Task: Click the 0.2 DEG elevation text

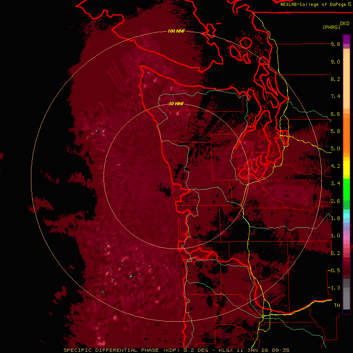Action: click(196, 350)
